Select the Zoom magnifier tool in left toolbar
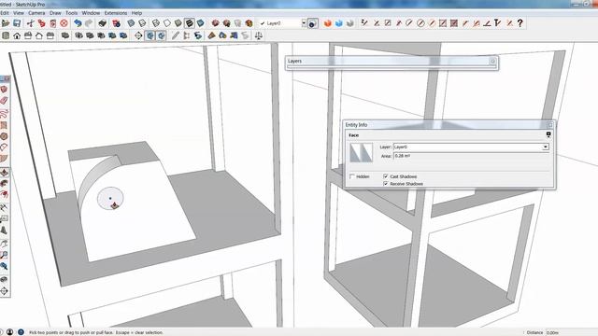Viewport: 598px width, 336px height. [4, 255]
